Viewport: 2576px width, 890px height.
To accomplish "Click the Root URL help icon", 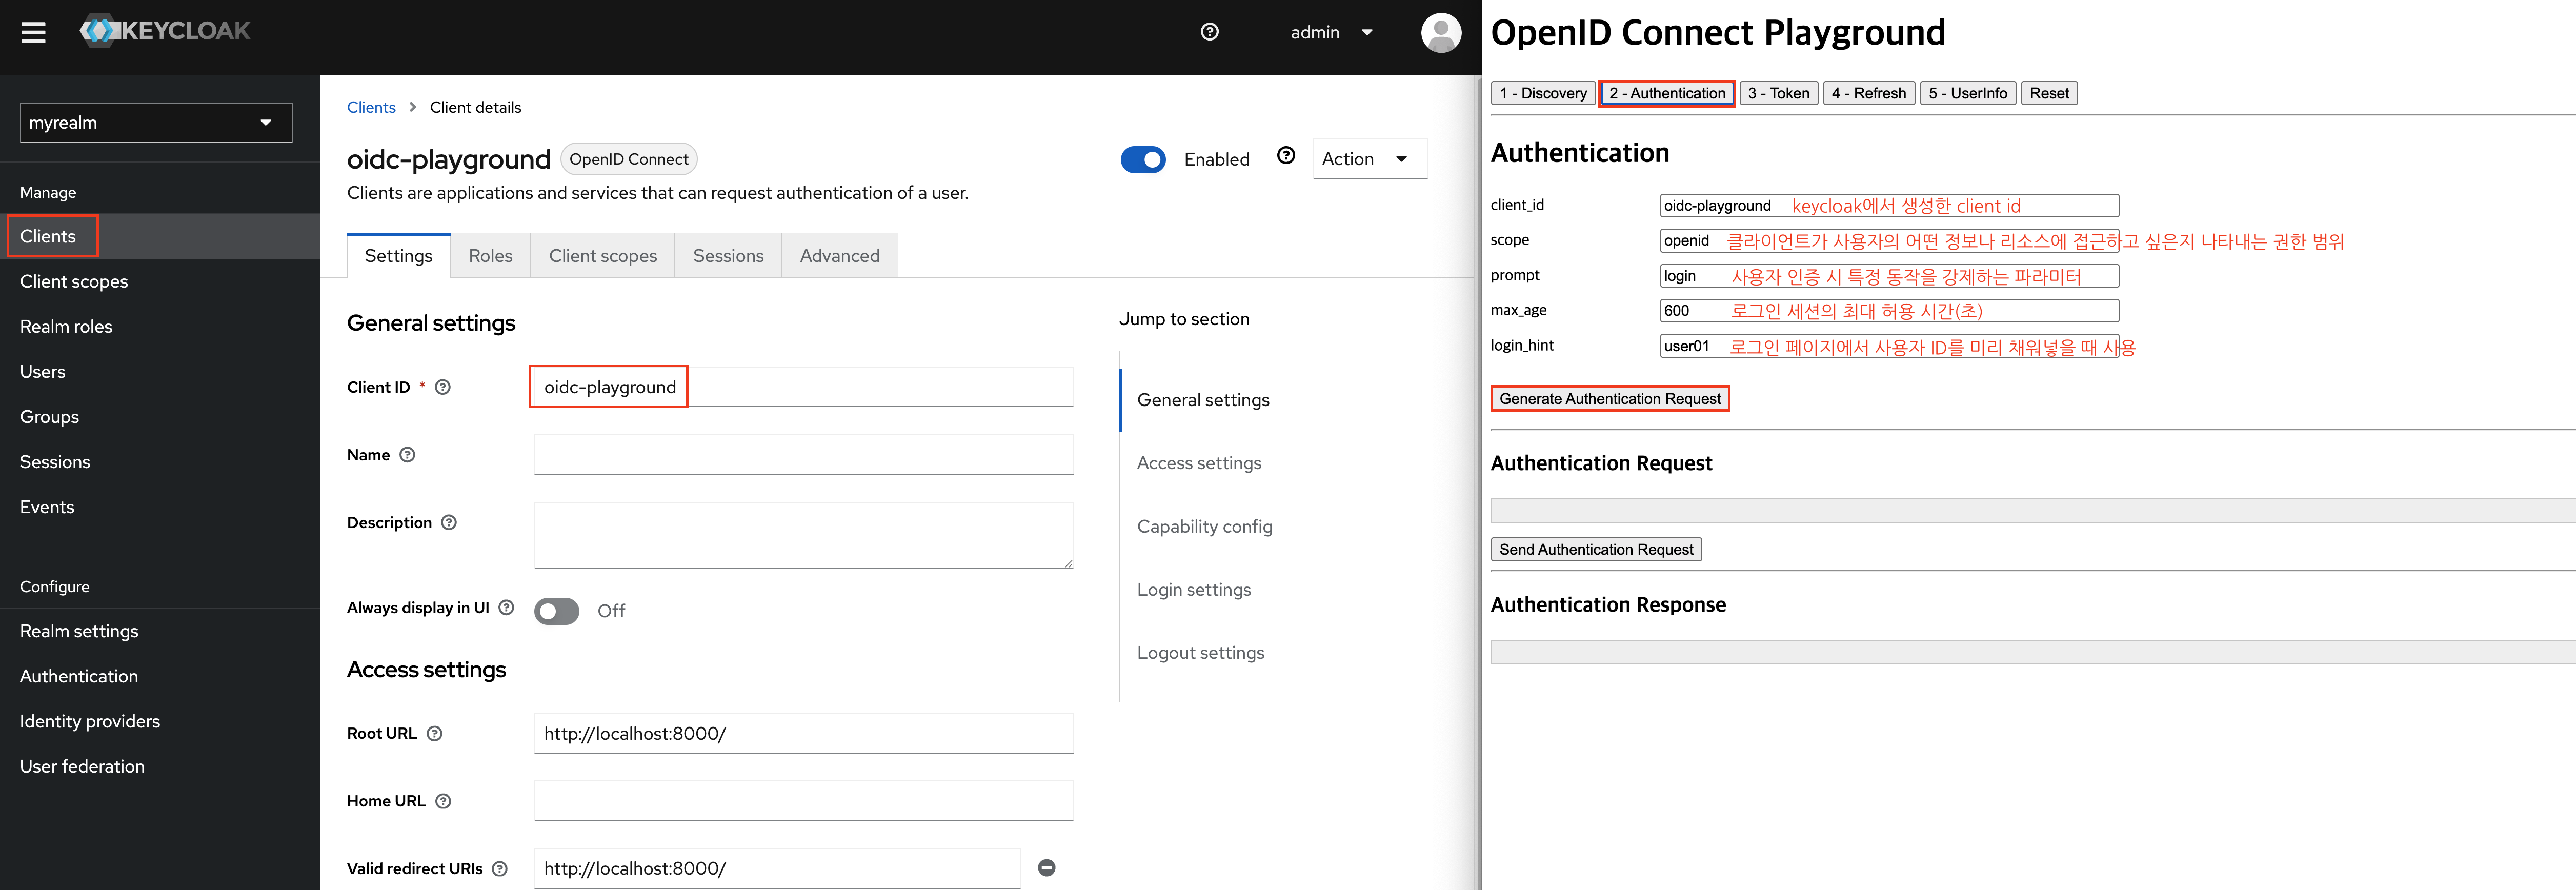I will pyautogui.click(x=434, y=733).
